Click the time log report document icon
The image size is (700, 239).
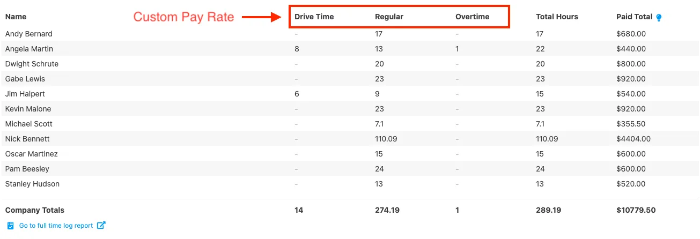pos(10,226)
